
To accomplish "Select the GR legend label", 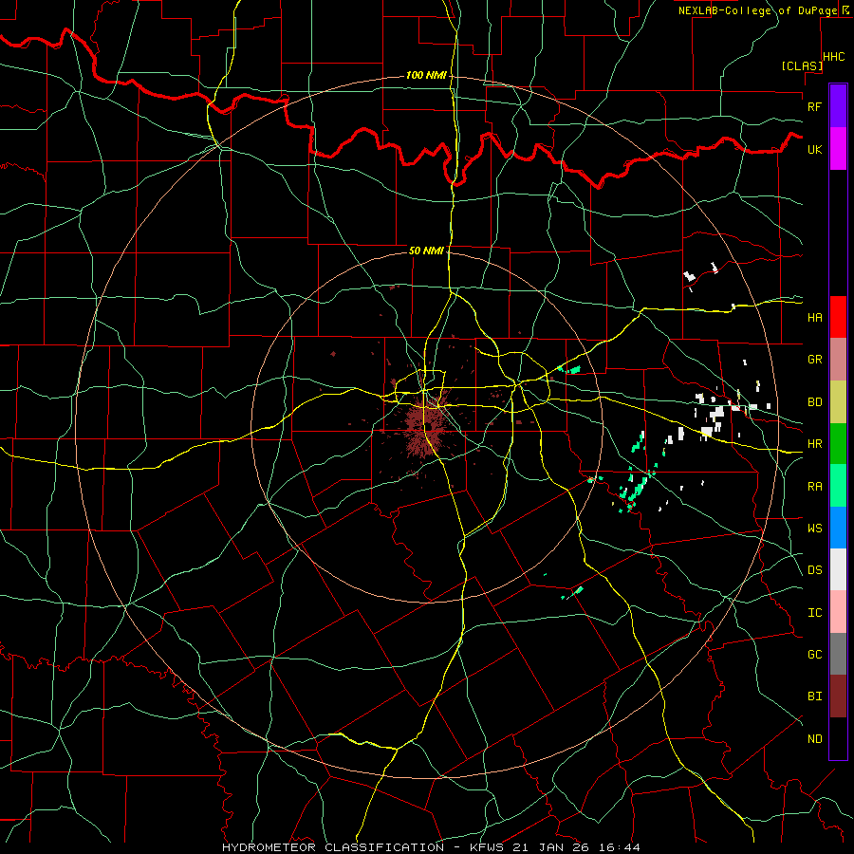I will click(x=814, y=360).
